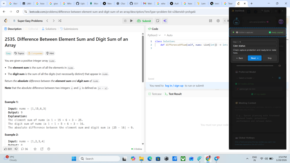Open LeetCode settings gear
This screenshot has height=163, width=290.
218,21
